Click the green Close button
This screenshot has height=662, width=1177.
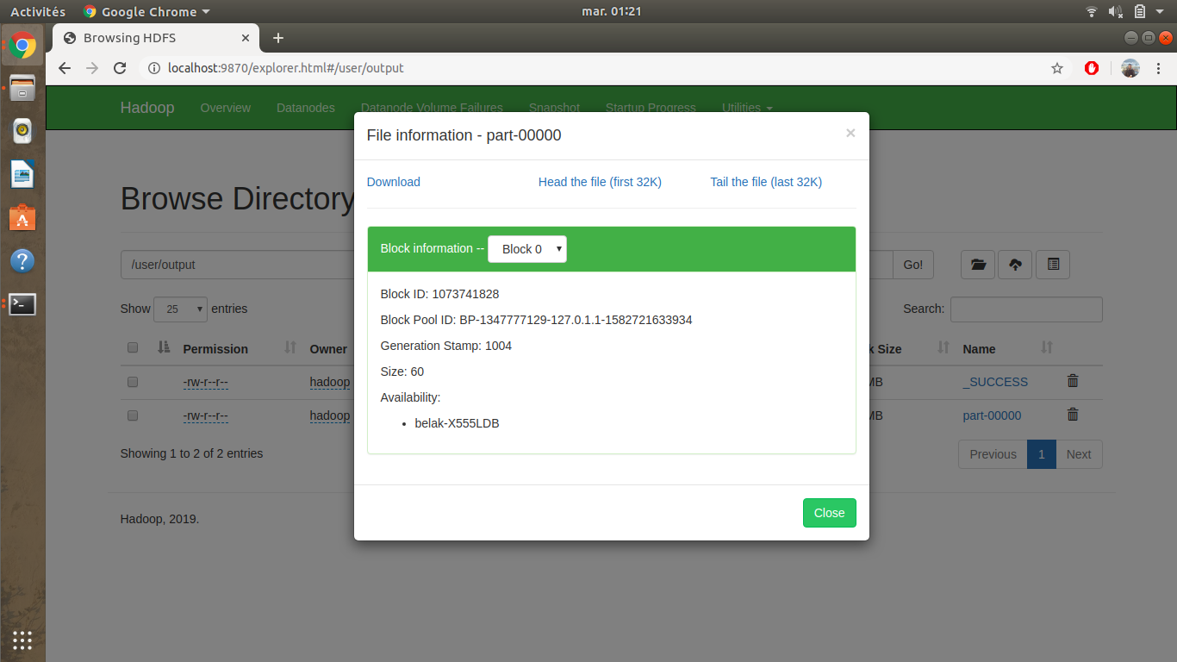(x=830, y=513)
